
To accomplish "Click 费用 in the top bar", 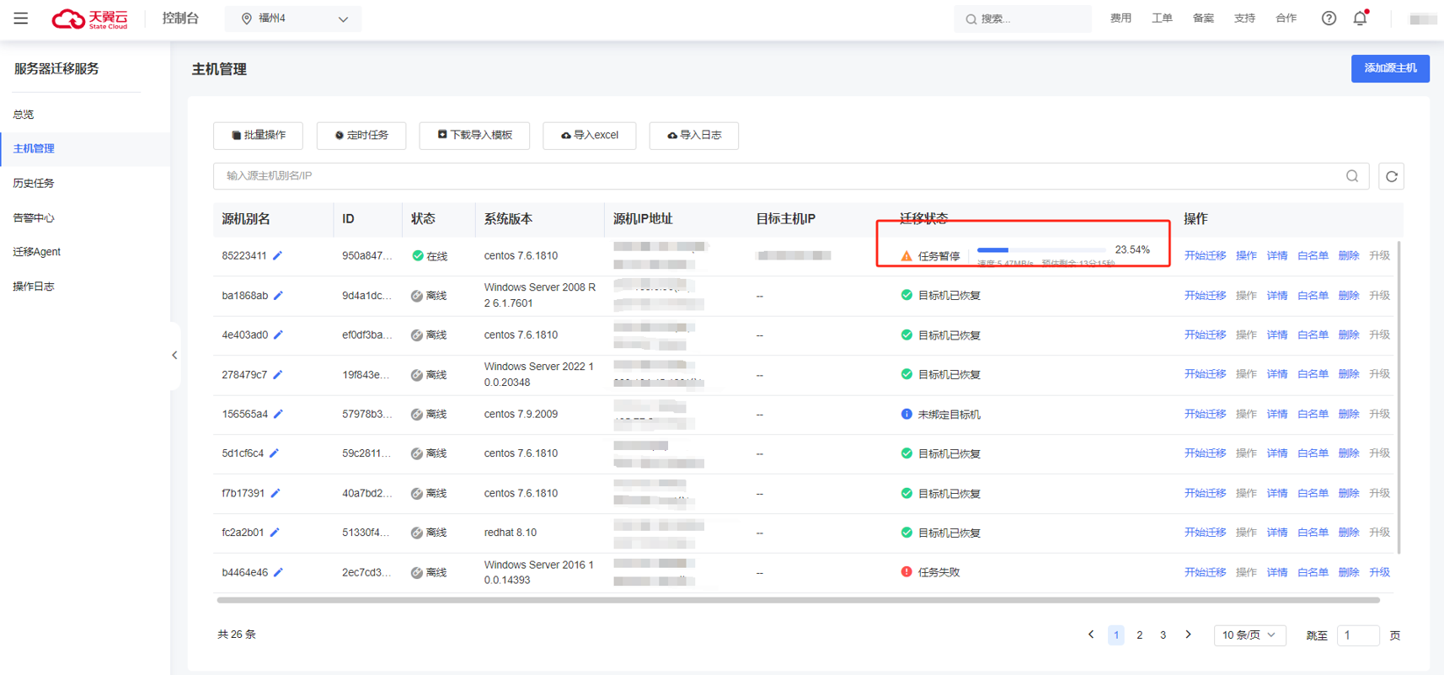I will pyautogui.click(x=1120, y=19).
